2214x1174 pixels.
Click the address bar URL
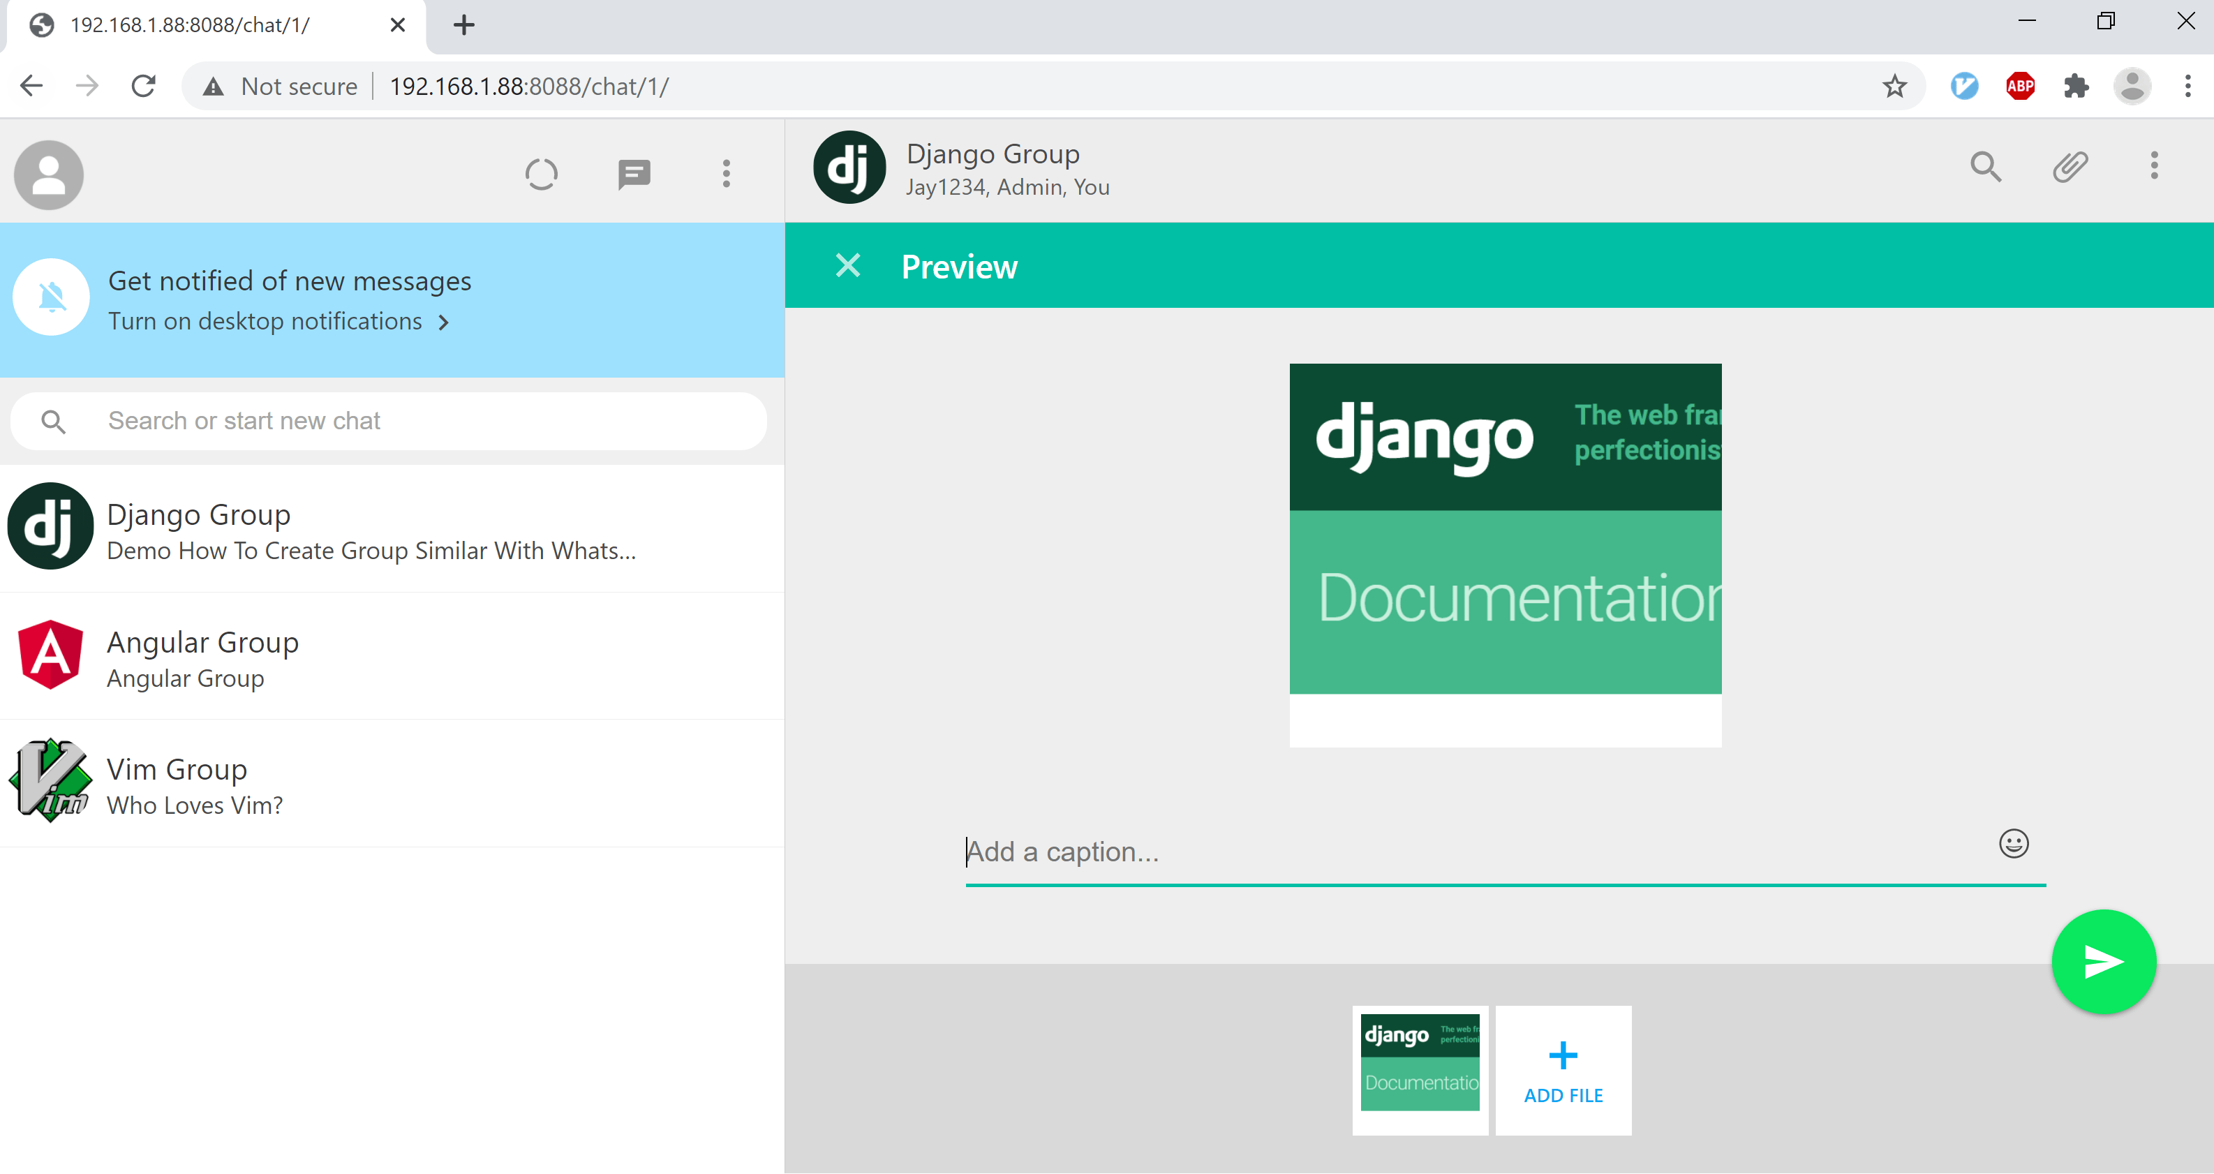pos(528,86)
